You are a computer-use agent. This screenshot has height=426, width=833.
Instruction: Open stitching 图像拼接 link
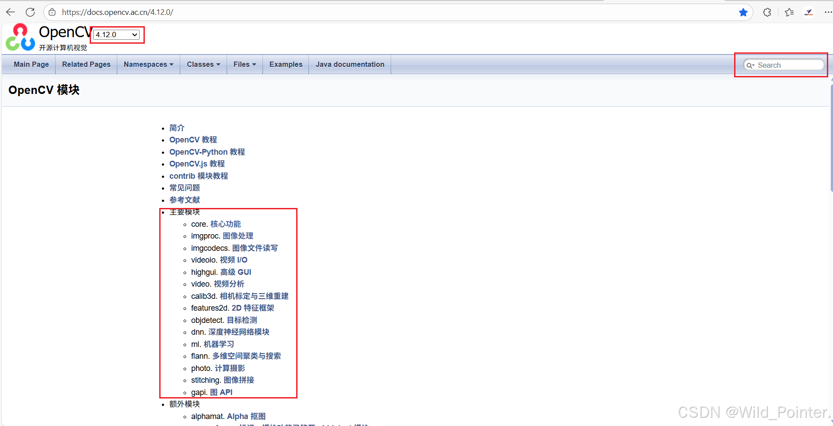pos(239,380)
